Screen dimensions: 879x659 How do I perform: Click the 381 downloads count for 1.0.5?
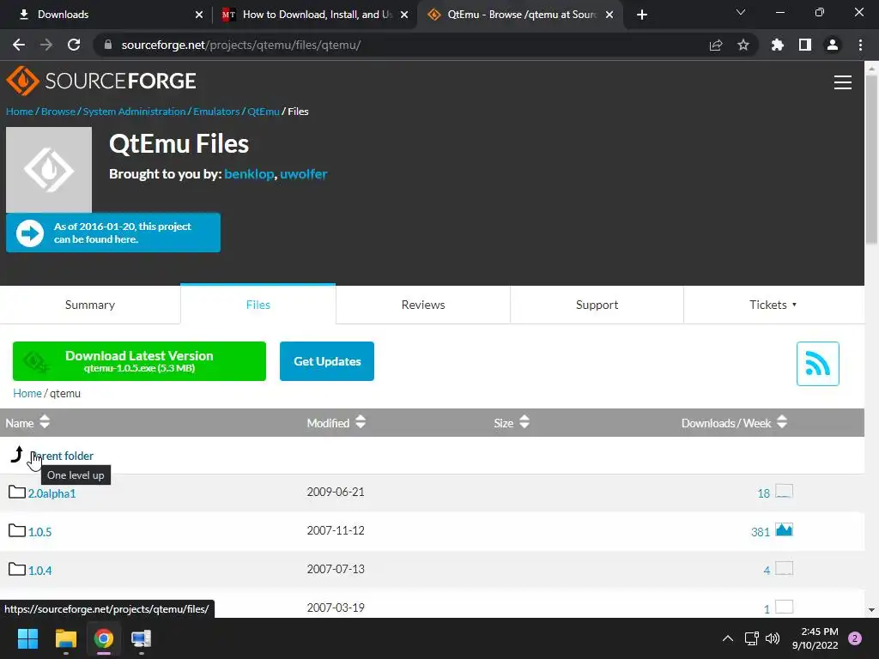(761, 532)
